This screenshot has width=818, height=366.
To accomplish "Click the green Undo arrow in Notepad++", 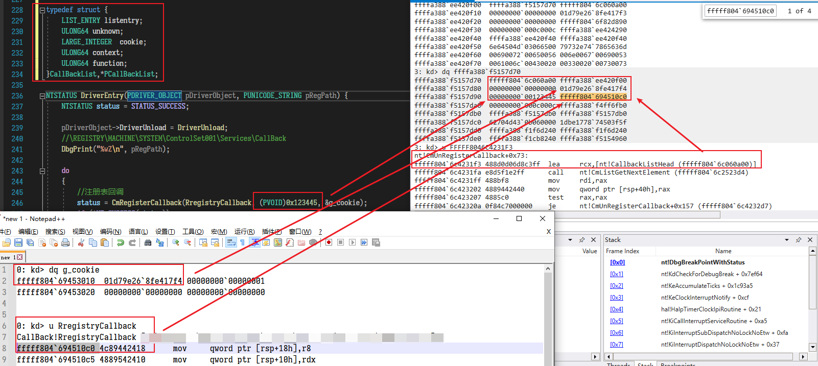I will click(x=120, y=242).
